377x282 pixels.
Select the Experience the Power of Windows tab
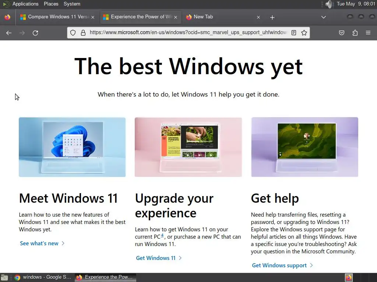coord(140,17)
